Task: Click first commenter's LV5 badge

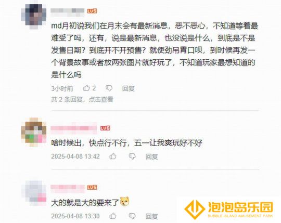Action: (x=92, y=11)
